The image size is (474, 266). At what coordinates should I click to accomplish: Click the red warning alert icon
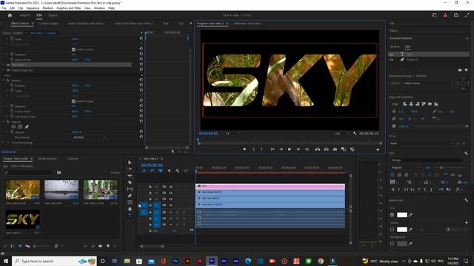pos(445,15)
